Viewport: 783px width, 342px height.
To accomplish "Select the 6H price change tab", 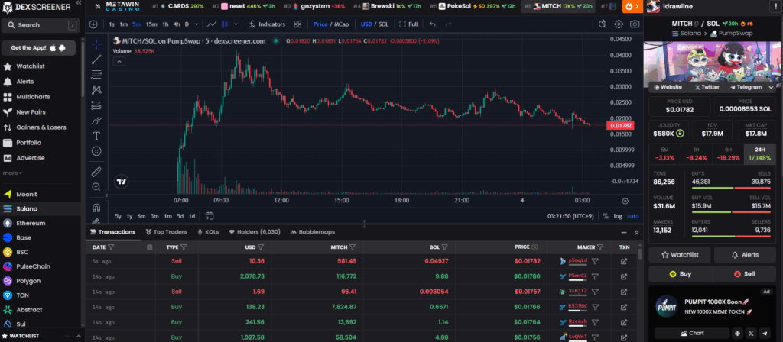I will pyautogui.click(x=728, y=153).
